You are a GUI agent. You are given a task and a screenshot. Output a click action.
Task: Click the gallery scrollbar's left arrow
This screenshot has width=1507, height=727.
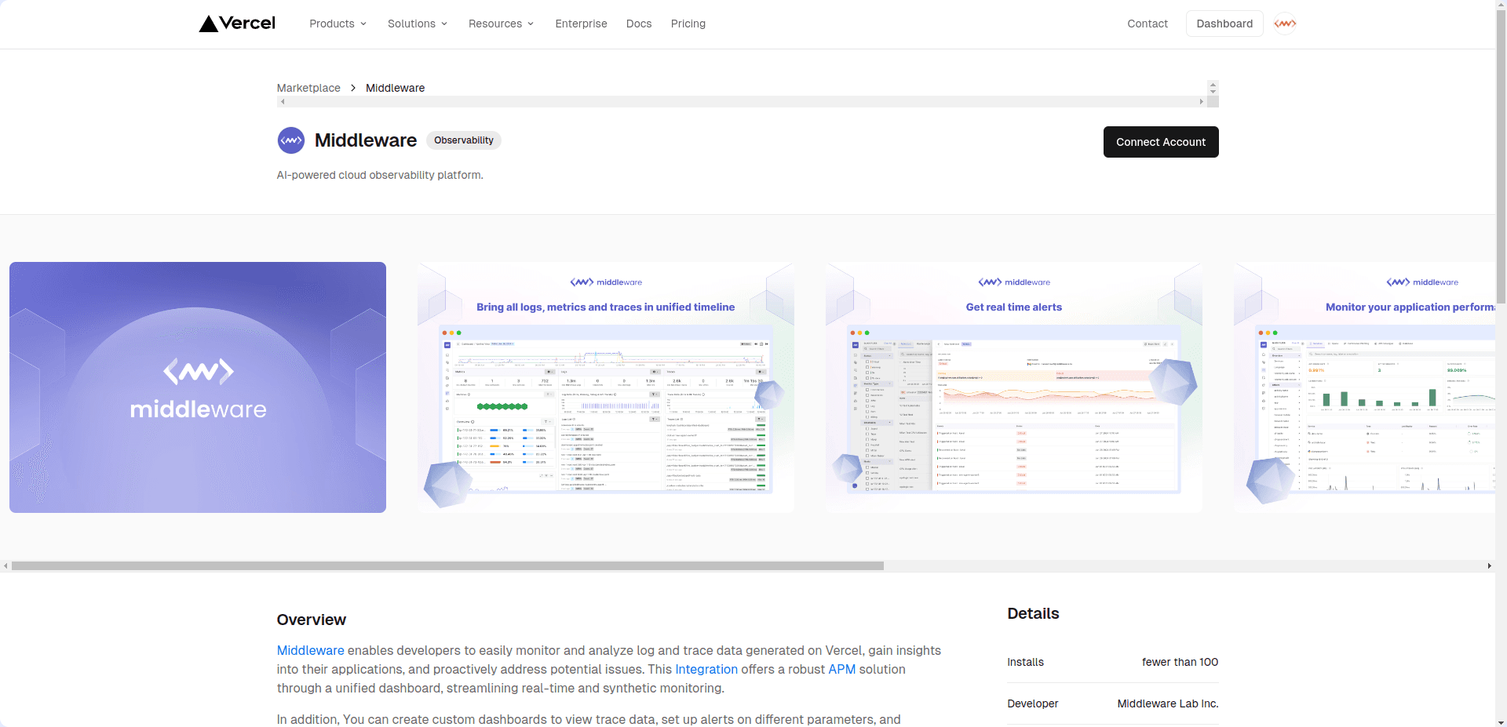pos(5,565)
